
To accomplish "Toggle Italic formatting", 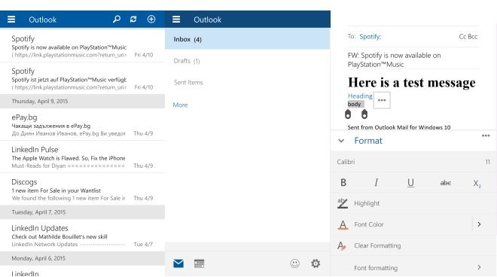I will [x=377, y=183].
